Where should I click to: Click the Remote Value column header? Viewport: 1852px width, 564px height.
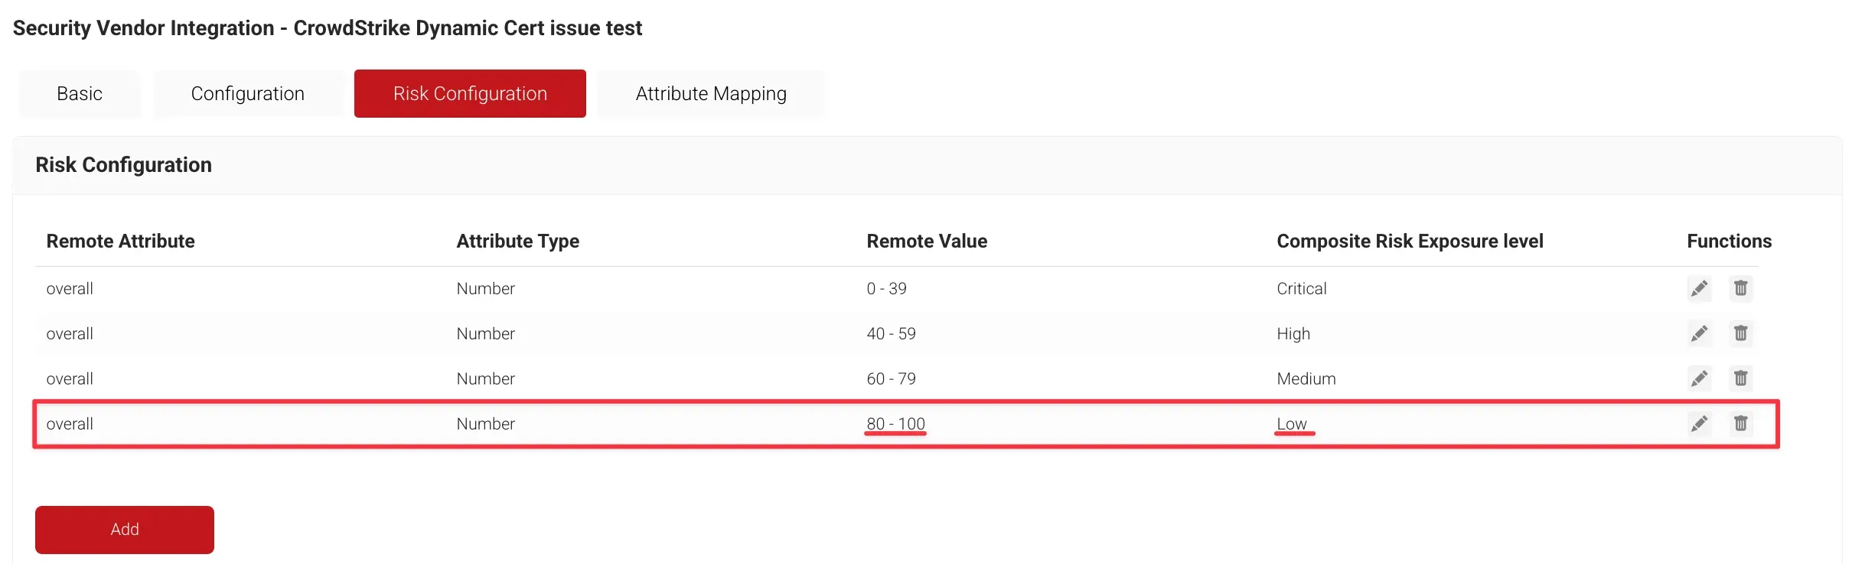pos(926,241)
